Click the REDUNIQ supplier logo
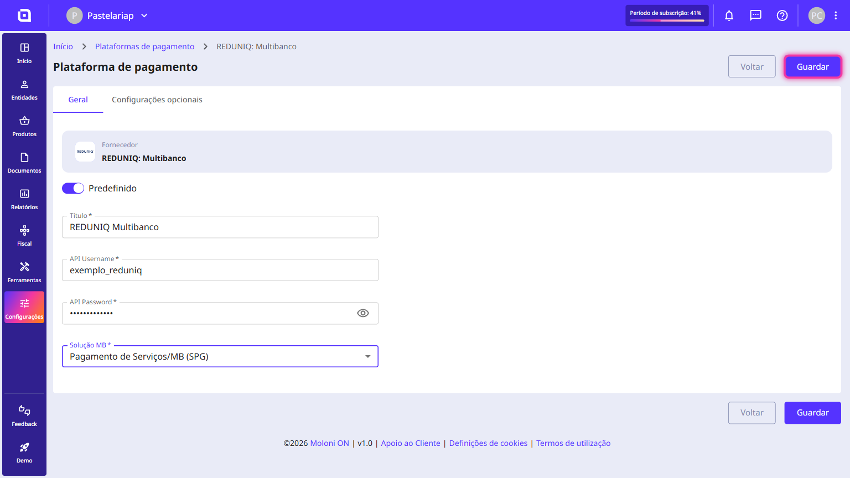Image resolution: width=850 pixels, height=478 pixels. pyautogui.click(x=85, y=152)
